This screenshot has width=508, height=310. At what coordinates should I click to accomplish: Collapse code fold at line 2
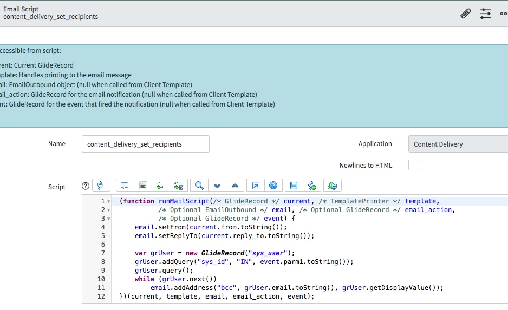[x=108, y=210]
